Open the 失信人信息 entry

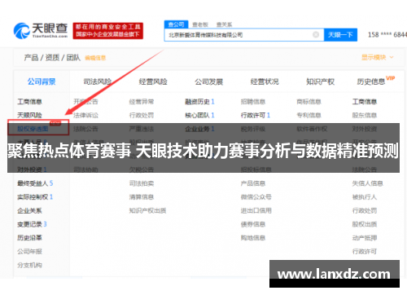(x=367, y=183)
